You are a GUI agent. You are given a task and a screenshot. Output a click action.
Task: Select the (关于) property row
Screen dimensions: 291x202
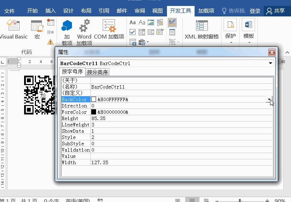pos(167,81)
